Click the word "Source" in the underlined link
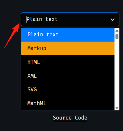The image size is (123, 131). tap(62, 118)
